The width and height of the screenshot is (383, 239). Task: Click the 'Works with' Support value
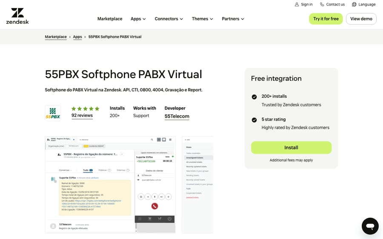coord(141,116)
